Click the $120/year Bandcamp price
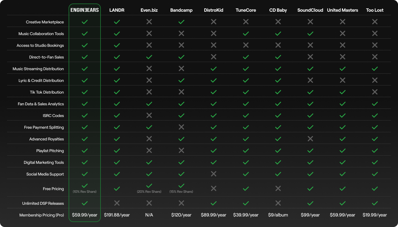This screenshot has height=227, width=398. (x=181, y=215)
